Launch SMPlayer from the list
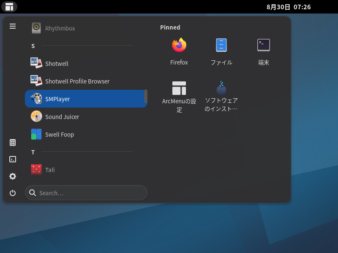338x253 pixels. (x=86, y=99)
